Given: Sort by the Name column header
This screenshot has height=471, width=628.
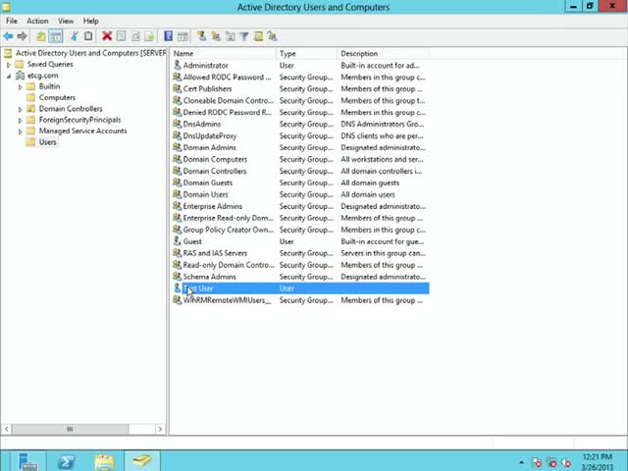Looking at the screenshot, I should coord(223,53).
